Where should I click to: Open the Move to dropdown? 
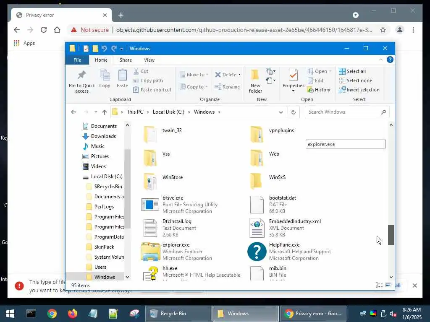(194, 75)
